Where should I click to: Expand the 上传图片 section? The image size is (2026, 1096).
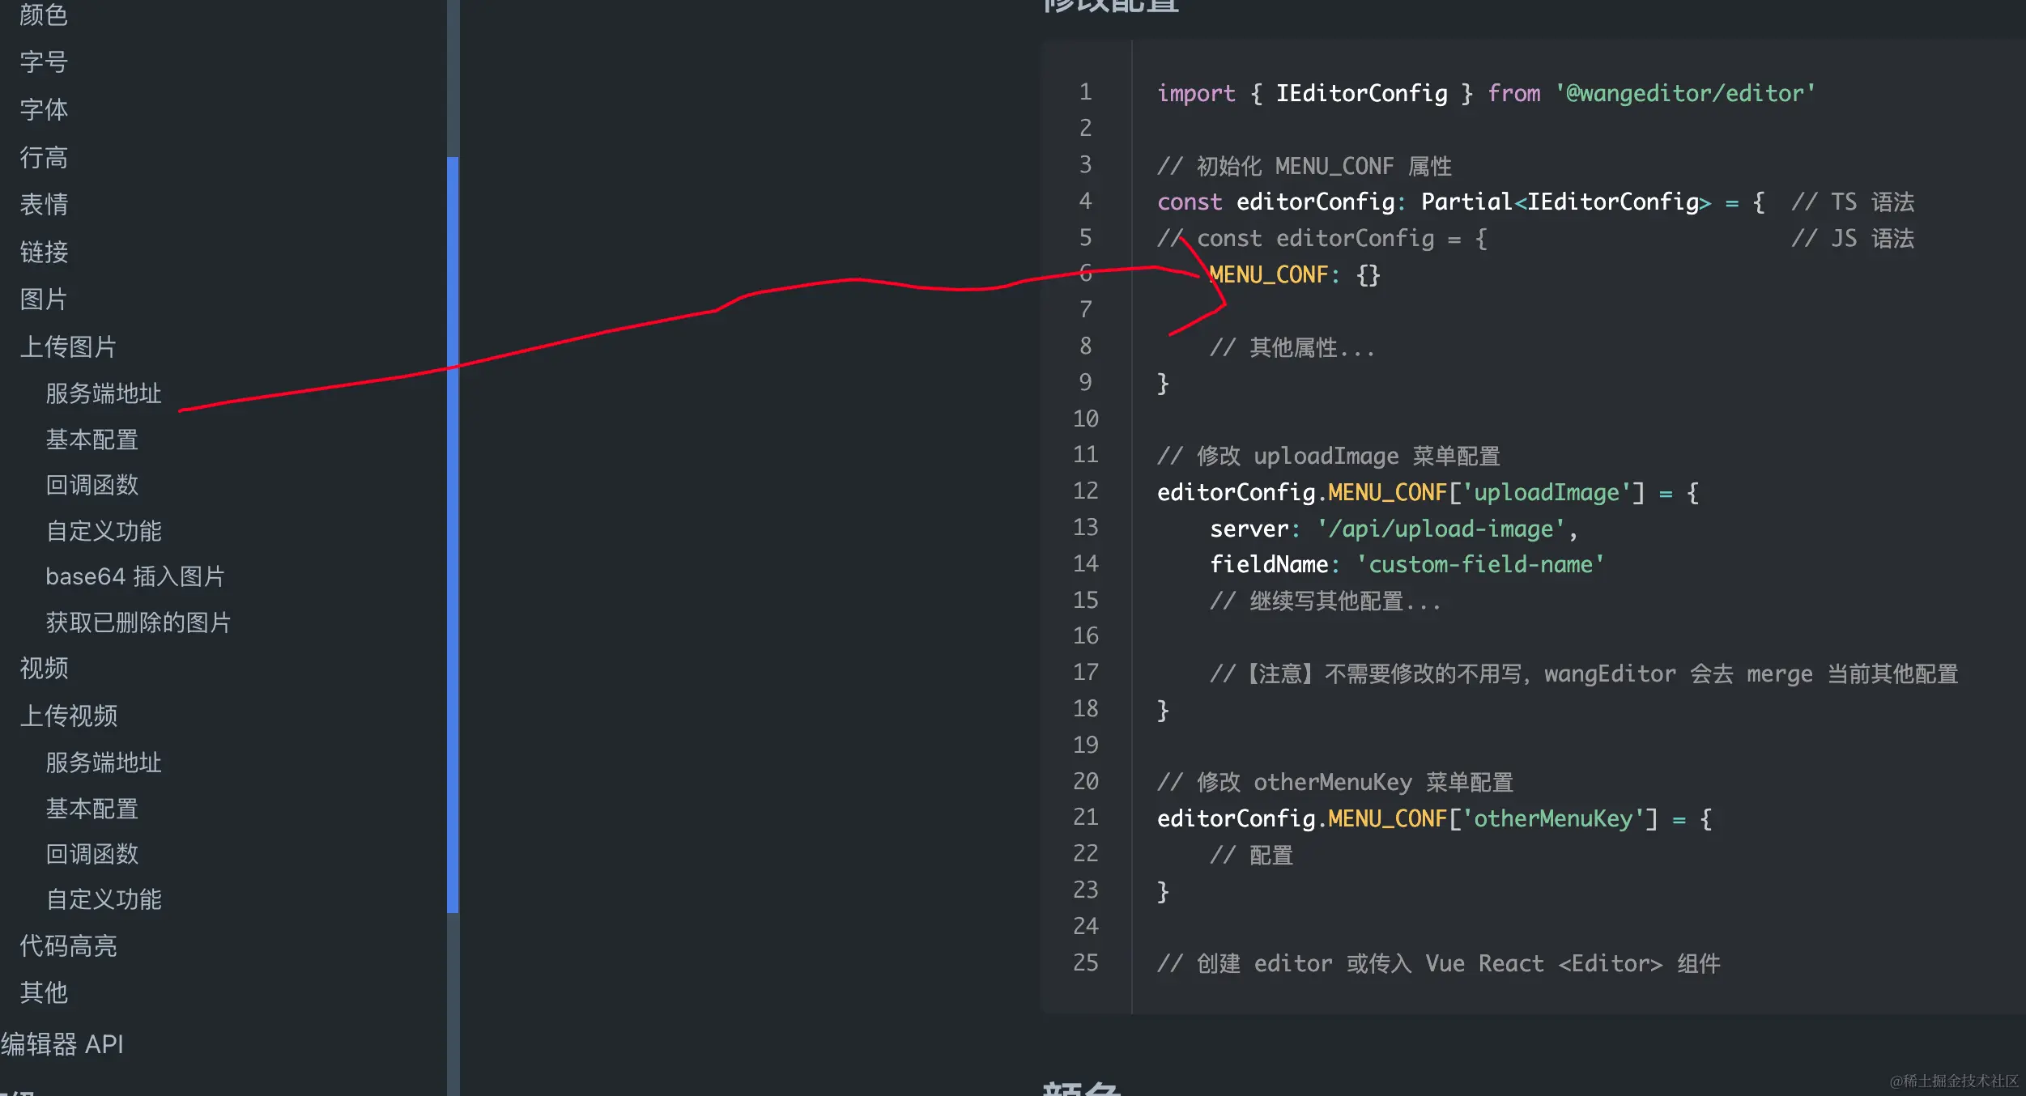(x=69, y=346)
